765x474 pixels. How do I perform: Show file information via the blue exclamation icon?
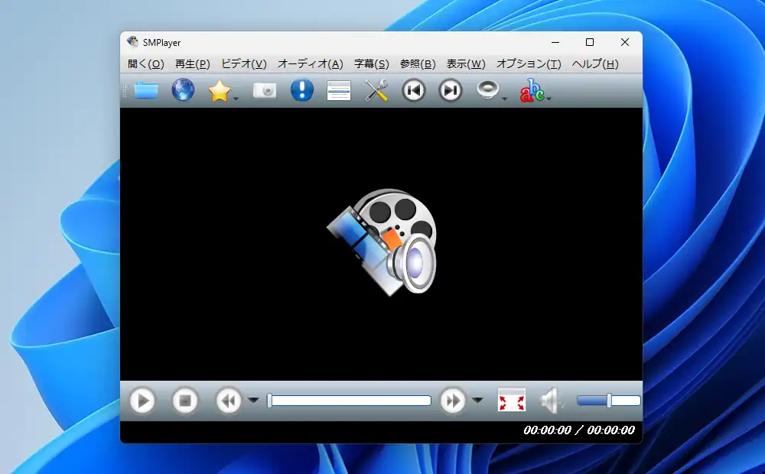[x=301, y=90]
